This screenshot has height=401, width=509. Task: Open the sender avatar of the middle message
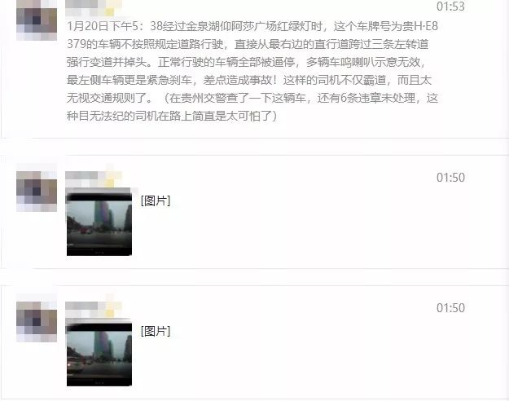pyautogui.click(x=37, y=192)
